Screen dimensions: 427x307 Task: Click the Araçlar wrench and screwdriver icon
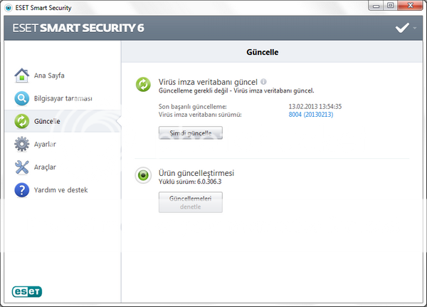22,167
